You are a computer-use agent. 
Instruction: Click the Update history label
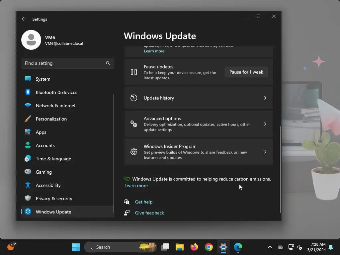click(159, 98)
